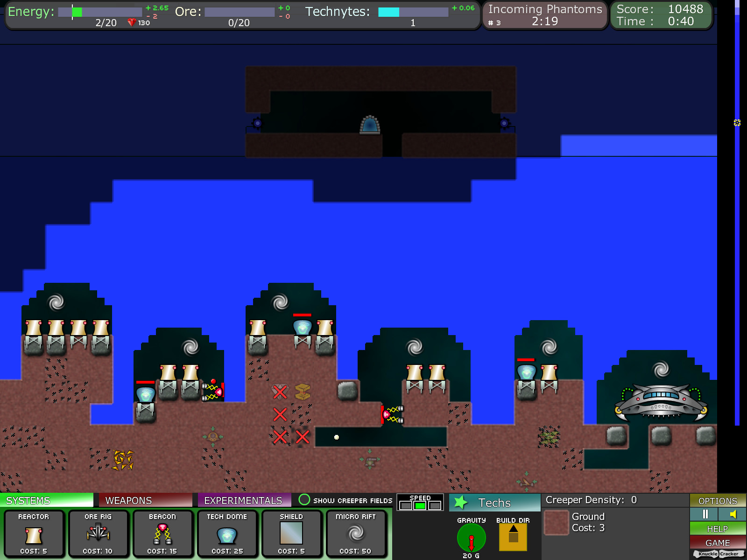Pause the game
The width and height of the screenshot is (747, 560).
tap(705, 515)
